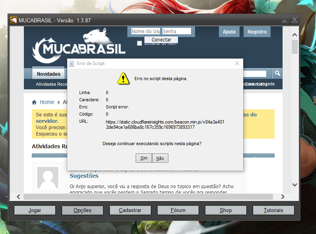Open the Opções settings button
Image resolution: width=316 pixels, height=234 pixels.
[83, 210]
